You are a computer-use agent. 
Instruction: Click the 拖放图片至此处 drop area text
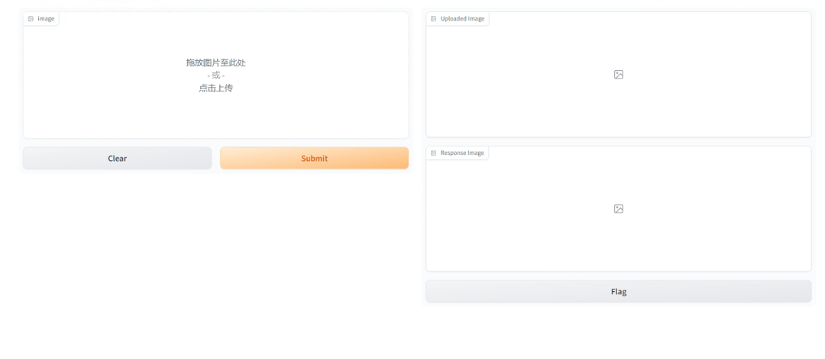tap(215, 63)
